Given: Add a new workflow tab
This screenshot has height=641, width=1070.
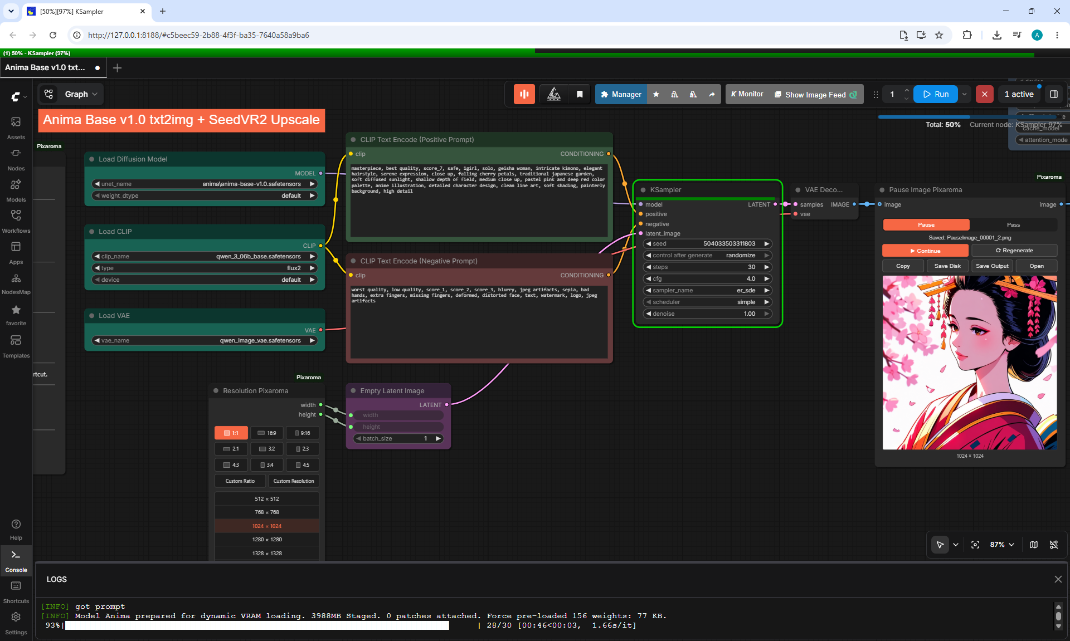Looking at the screenshot, I should [x=117, y=67].
